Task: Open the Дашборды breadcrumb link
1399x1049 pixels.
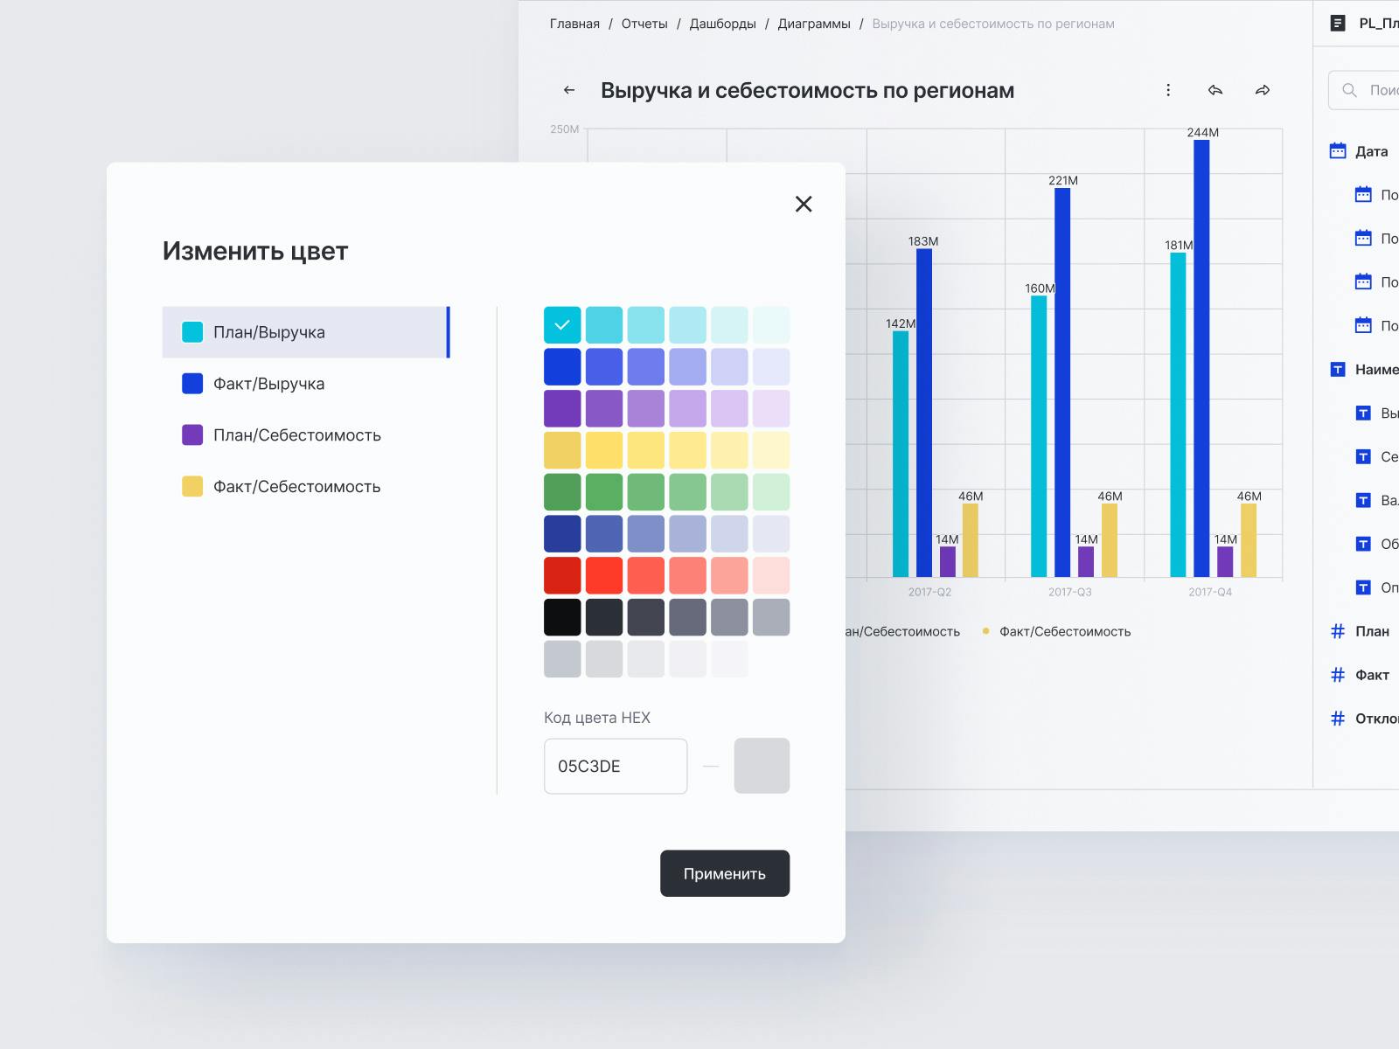Action: (723, 24)
